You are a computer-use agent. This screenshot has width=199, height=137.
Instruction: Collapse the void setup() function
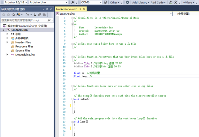click(x=73, y=99)
